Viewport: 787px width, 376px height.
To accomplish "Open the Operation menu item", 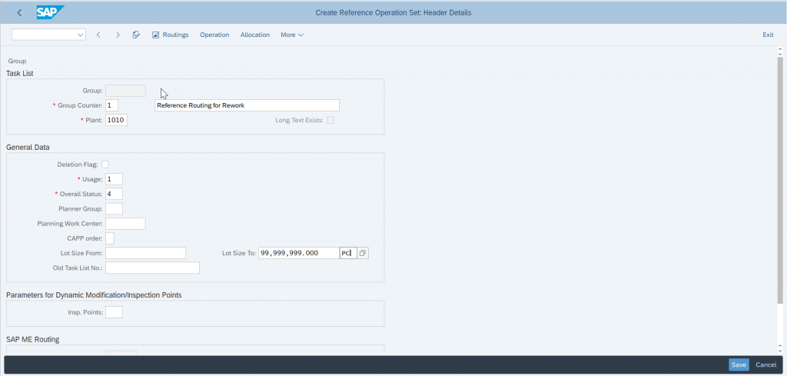I will point(214,35).
